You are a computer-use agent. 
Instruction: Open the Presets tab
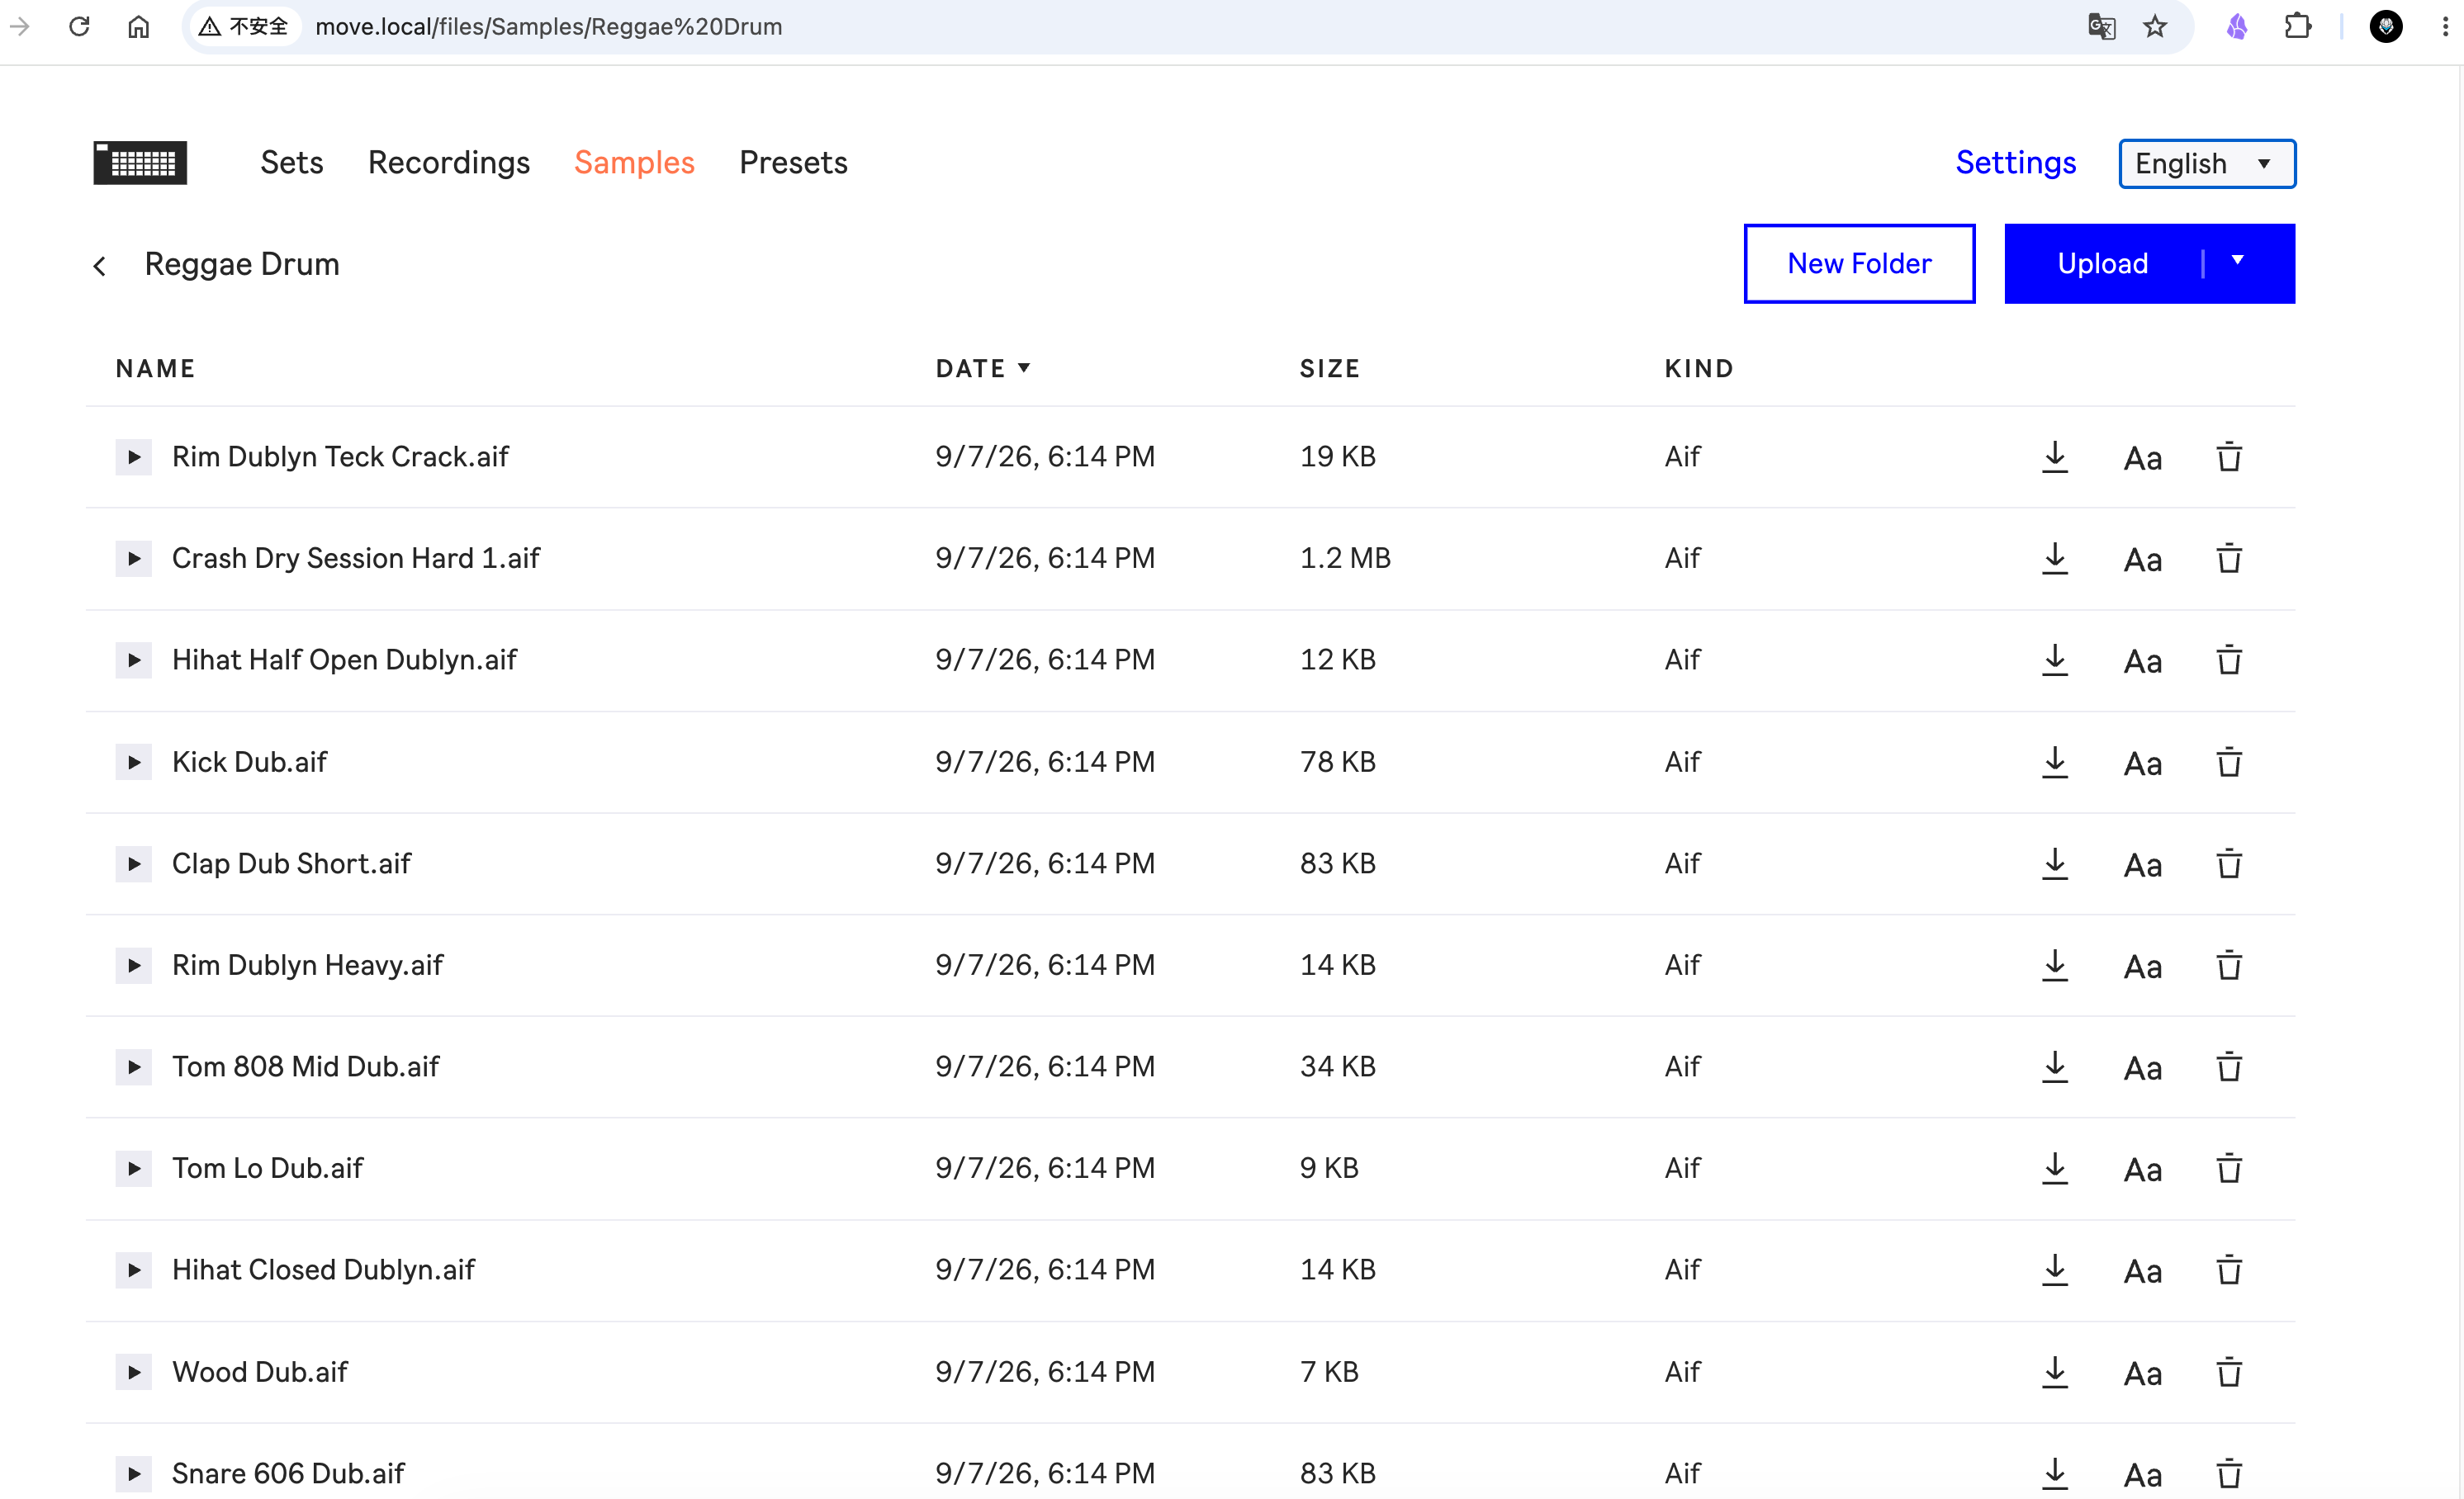(793, 163)
